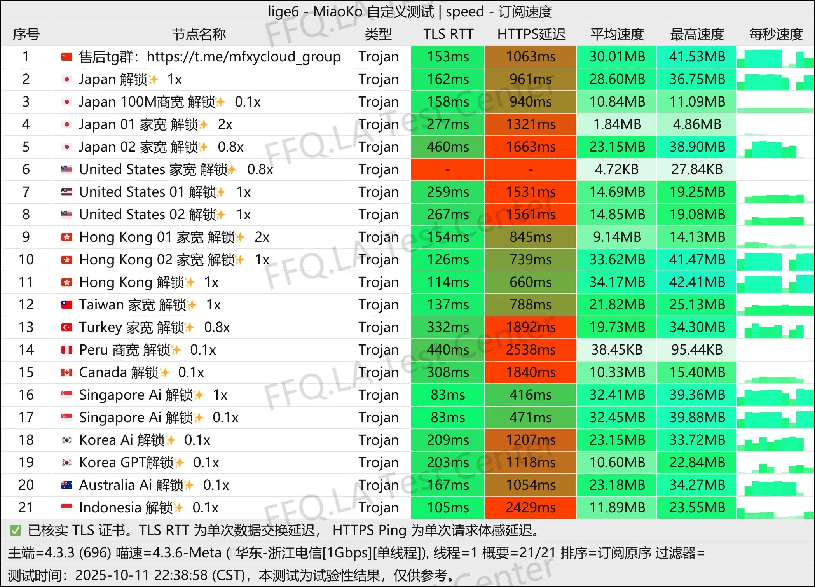Click the United States 家宽 flag icon
Screen dimensions: 815x587
[x=67, y=170]
